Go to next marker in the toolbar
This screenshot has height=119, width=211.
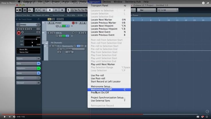tap(39, 10)
